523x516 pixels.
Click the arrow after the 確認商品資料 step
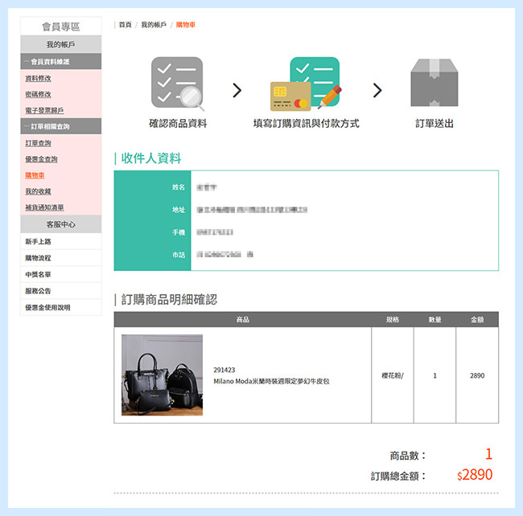(237, 90)
